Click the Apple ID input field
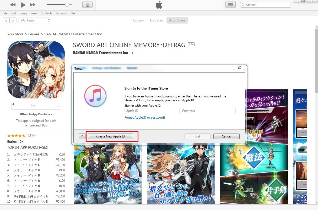This screenshot has height=210, width=318. pos(152,111)
